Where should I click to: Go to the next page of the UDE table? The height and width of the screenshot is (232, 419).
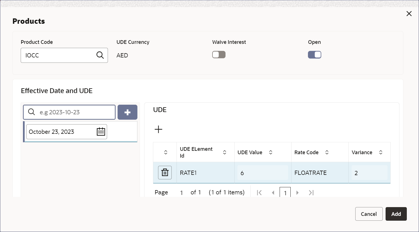click(x=297, y=193)
